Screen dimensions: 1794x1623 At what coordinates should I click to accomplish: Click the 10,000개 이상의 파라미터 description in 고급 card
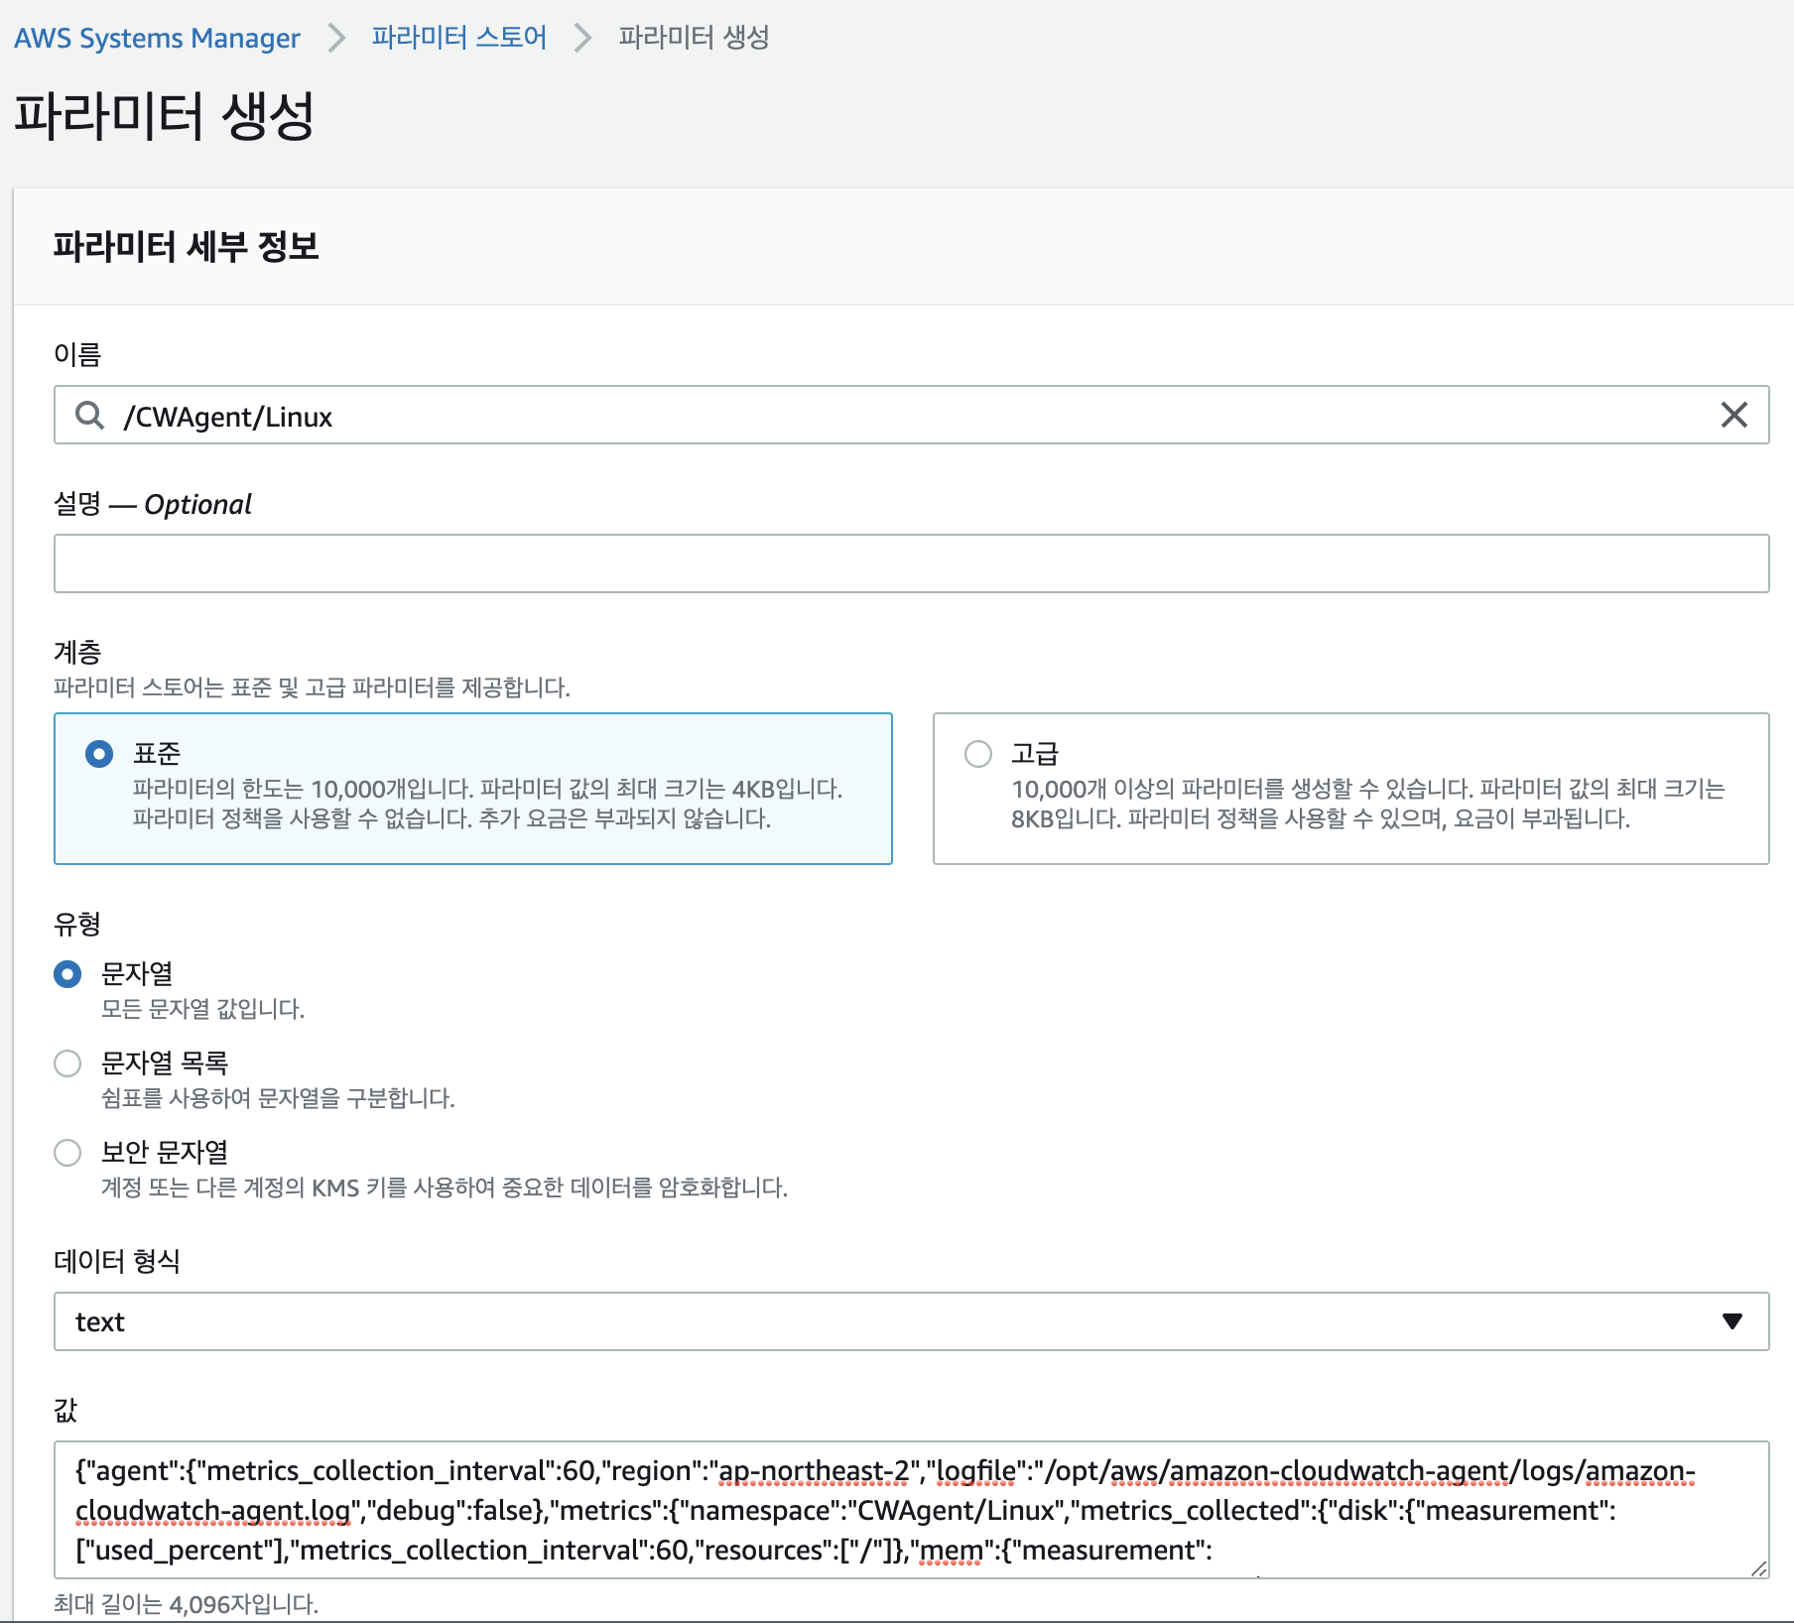[x=1368, y=804]
